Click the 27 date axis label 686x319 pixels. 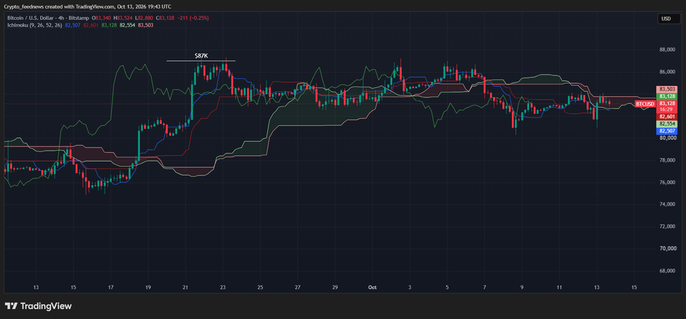[297, 288]
